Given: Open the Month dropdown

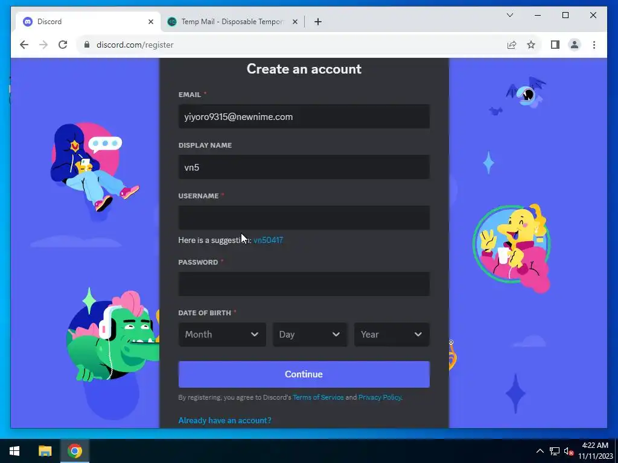Looking at the screenshot, I should tap(222, 334).
